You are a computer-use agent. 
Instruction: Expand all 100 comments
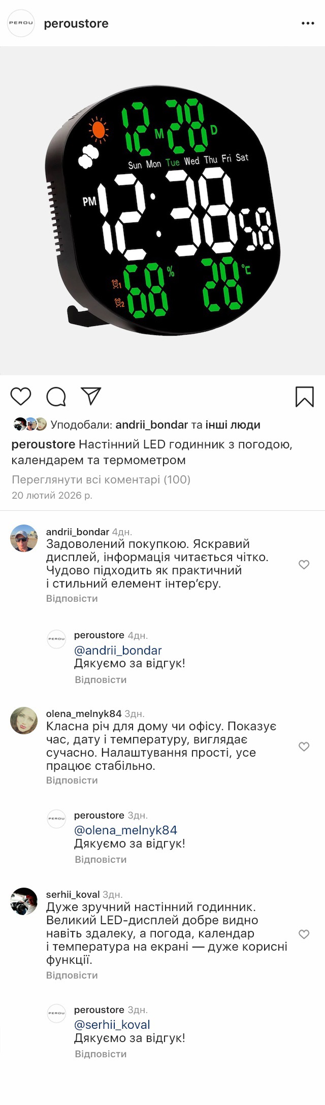(101, 479)
